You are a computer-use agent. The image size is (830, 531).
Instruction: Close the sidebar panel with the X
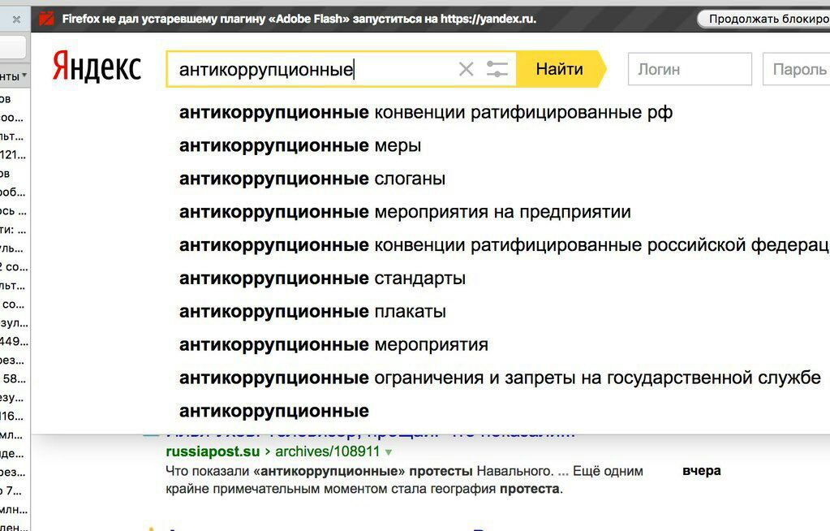point(16,19)
